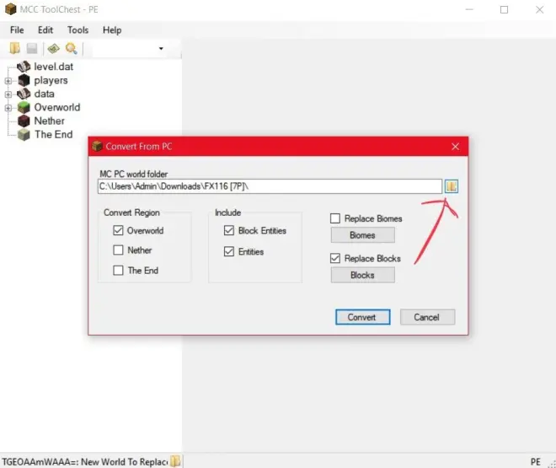The width and height of the screenshot is (556, 468).
Task: Click the Convert button
Action: click(x=363, y=317)
